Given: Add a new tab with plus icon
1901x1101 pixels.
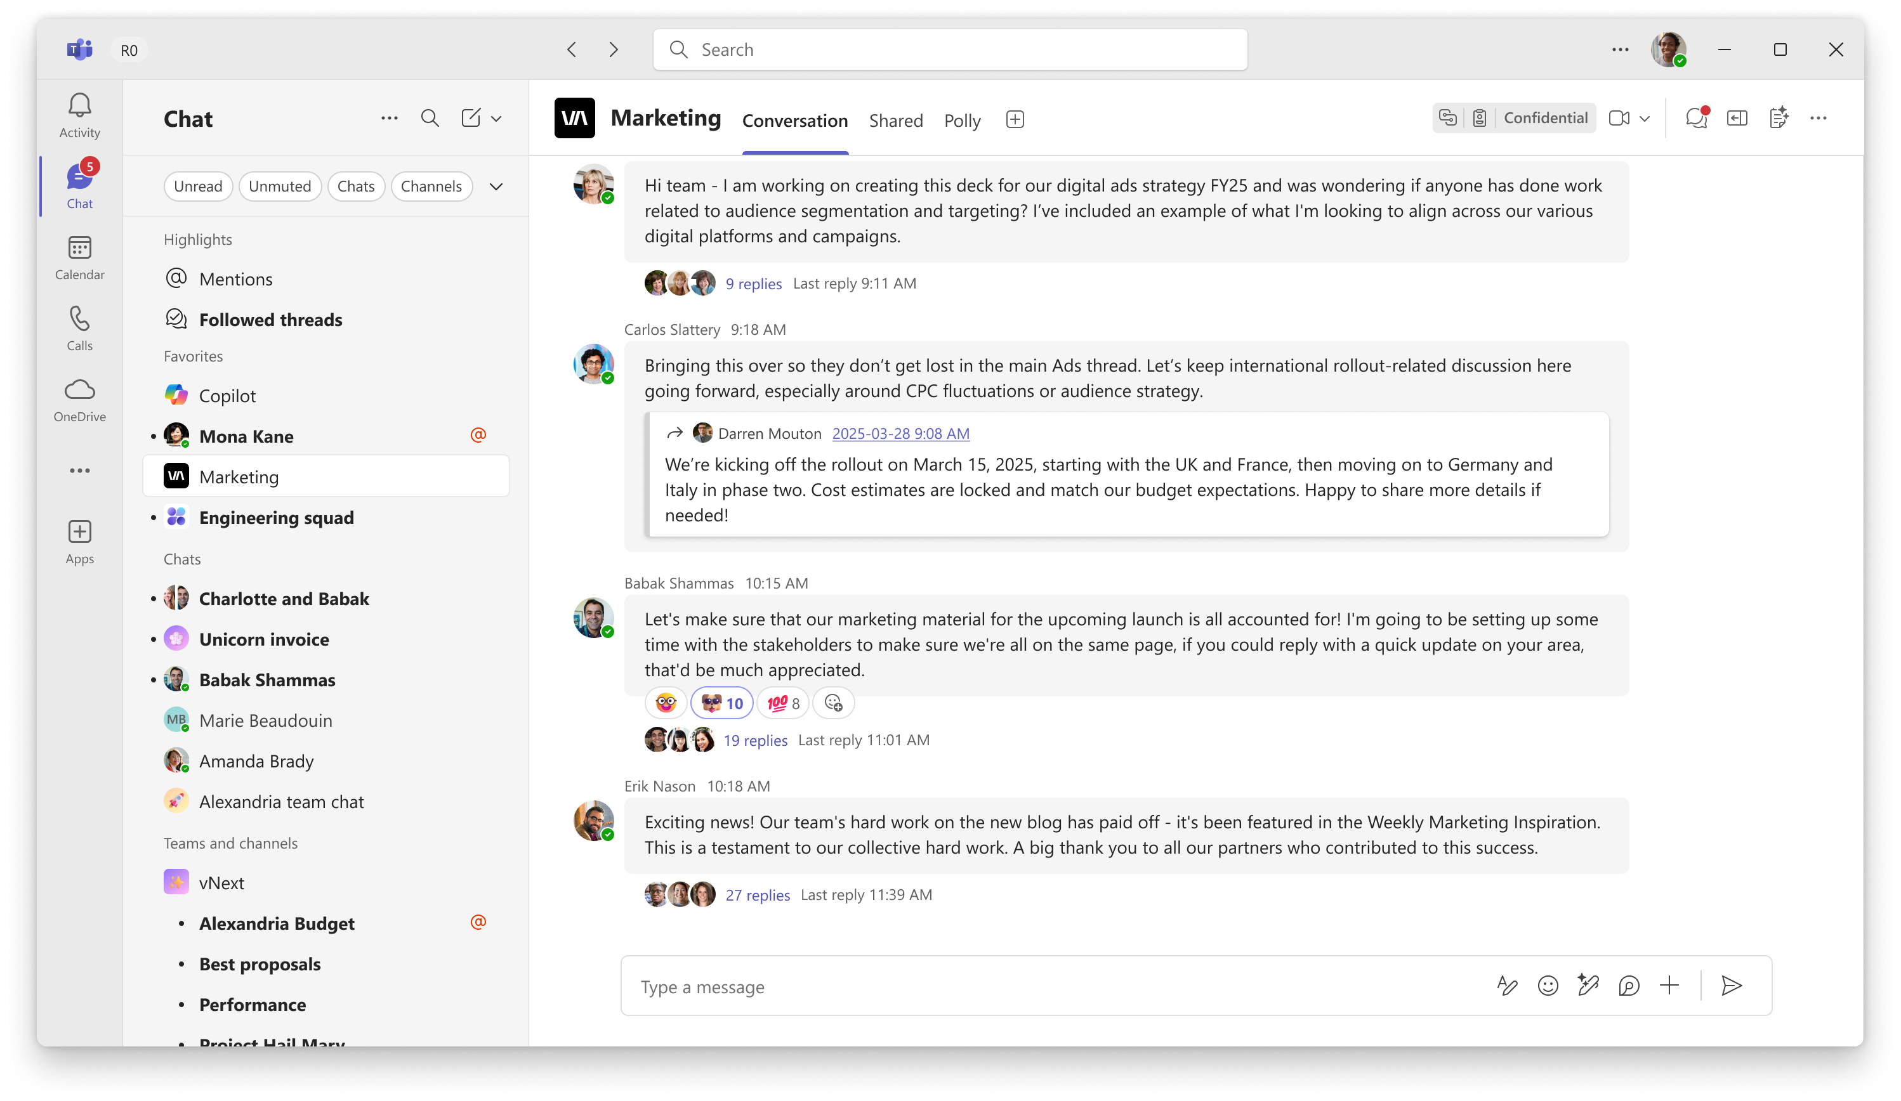Looking at the screenshot, I should [1015, 120].
